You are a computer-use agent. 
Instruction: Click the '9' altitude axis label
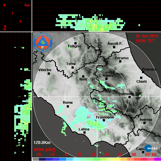tap(4, 5)
